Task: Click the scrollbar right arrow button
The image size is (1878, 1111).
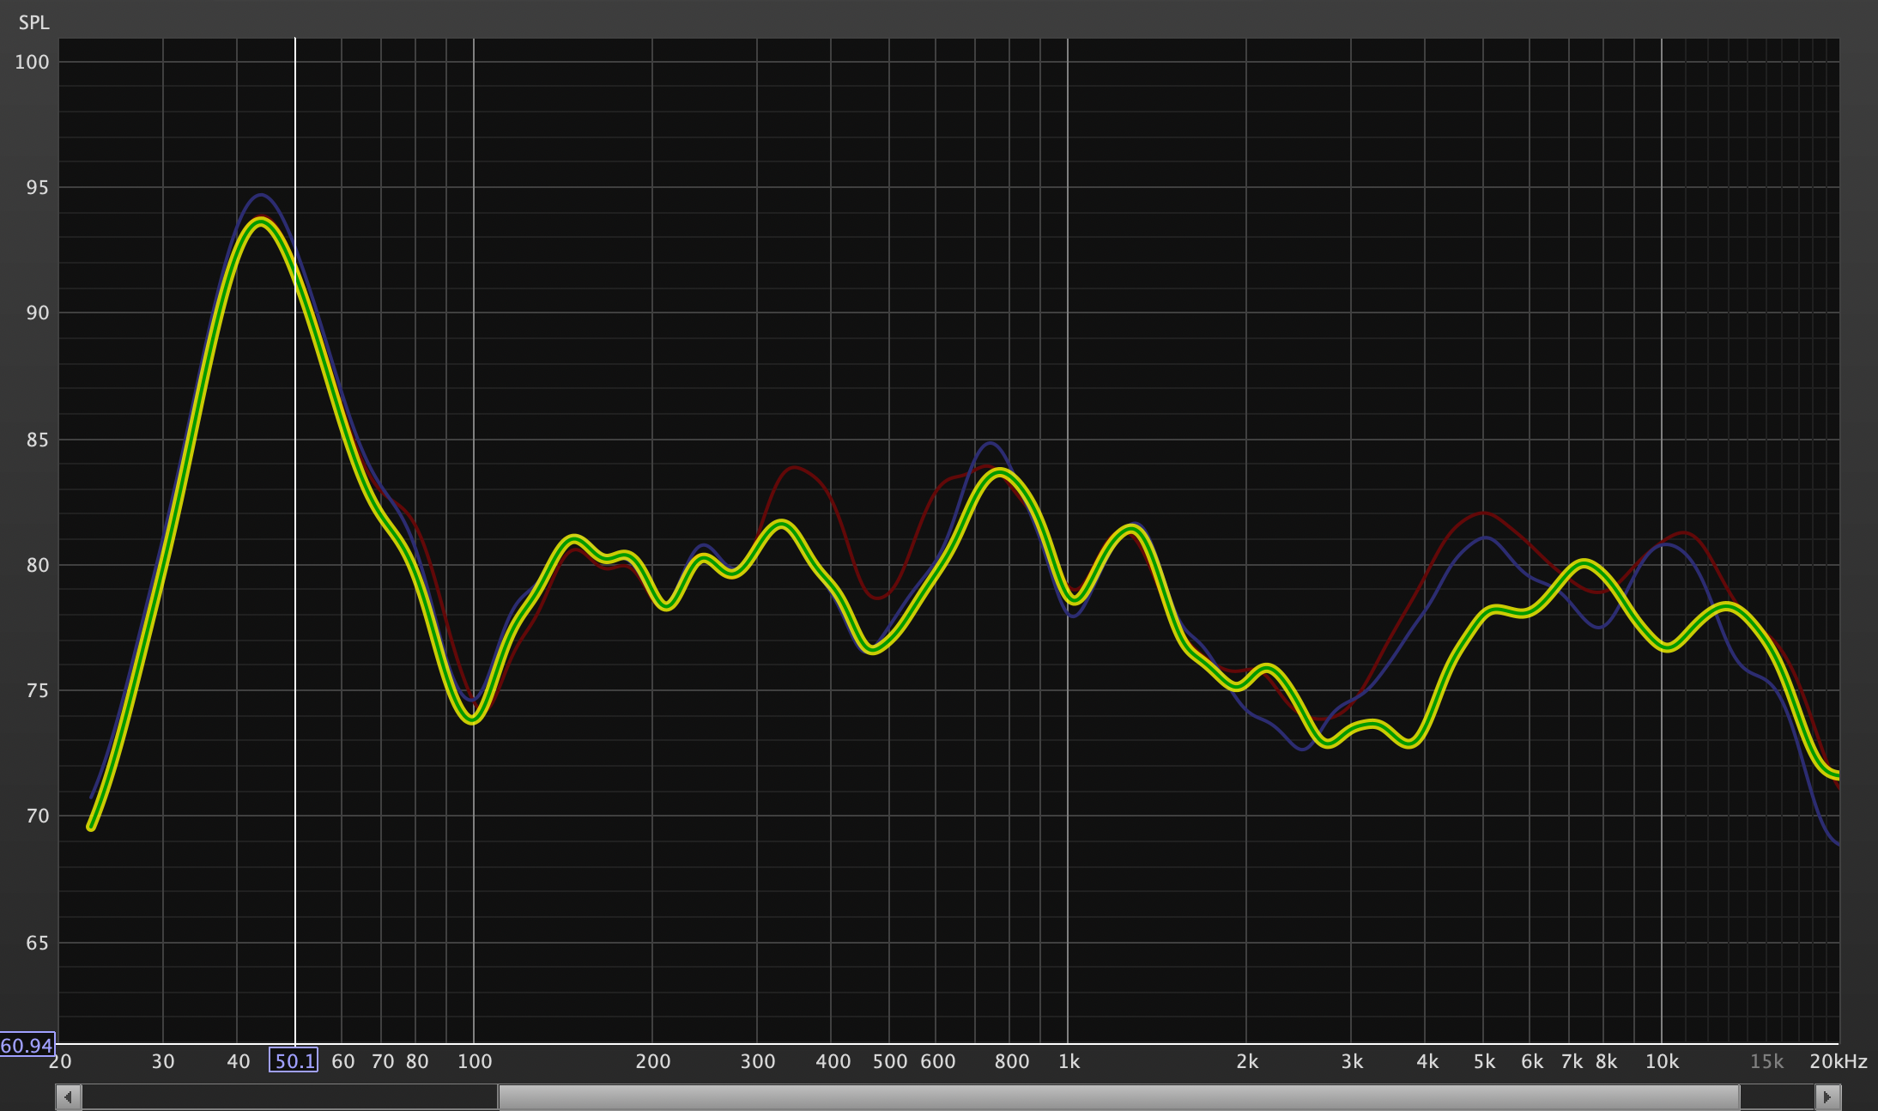Action: (x=1827, y=1097)
